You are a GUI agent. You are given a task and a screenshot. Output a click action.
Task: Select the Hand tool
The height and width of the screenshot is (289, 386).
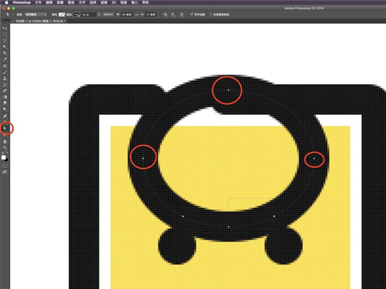[5, 141]
